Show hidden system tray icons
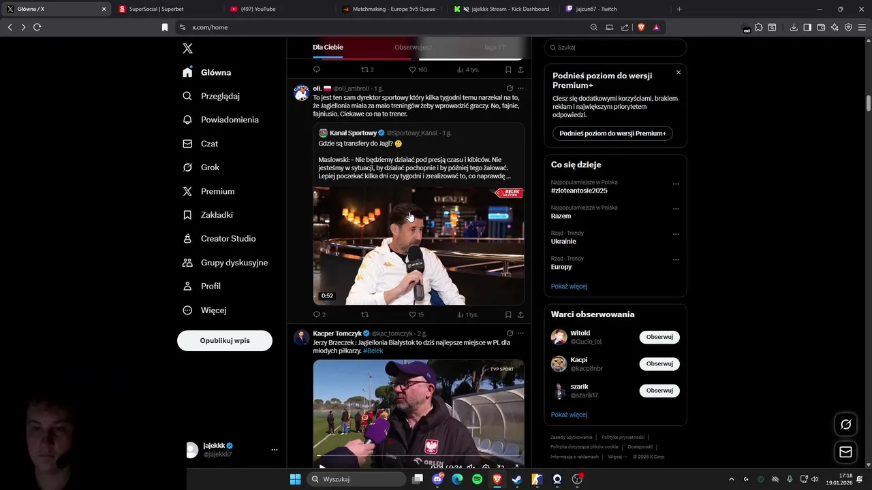This screenshot has width=872, height=490. tap(732, 479)
